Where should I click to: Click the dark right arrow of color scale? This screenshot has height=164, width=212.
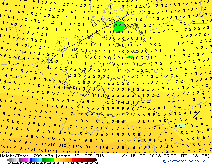click(96, 160)
